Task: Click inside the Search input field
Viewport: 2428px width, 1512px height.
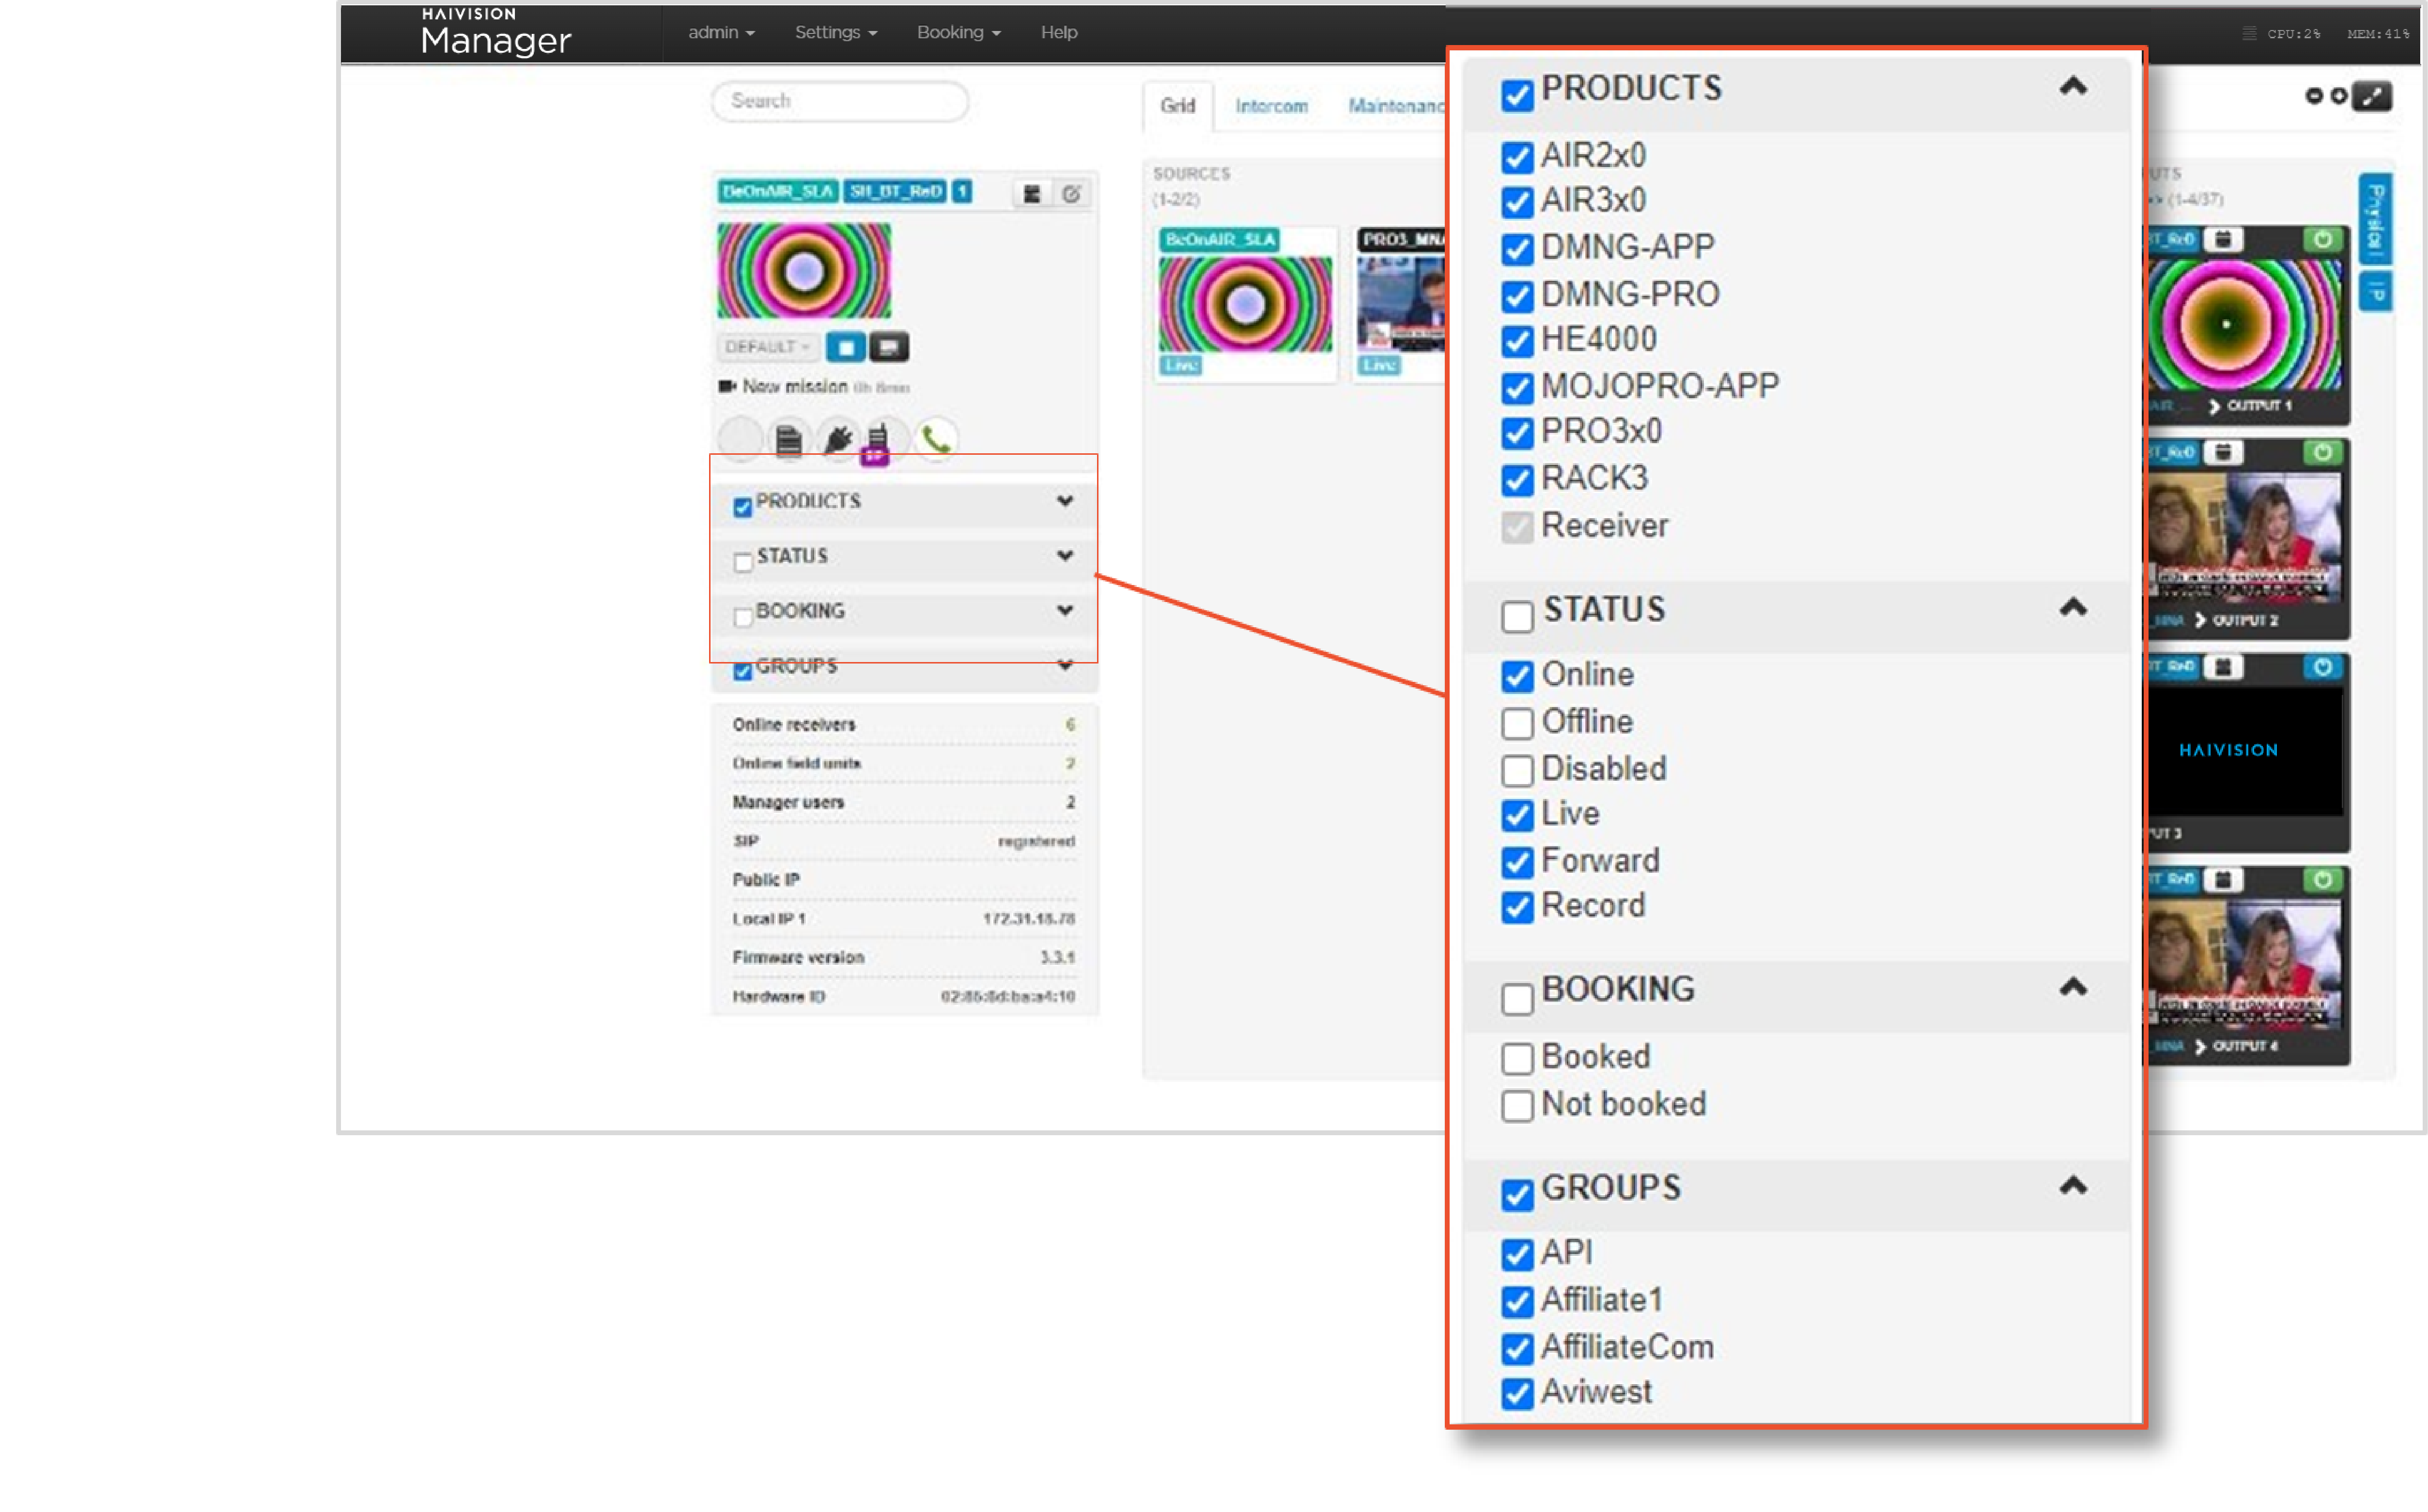Action: pyautogui.click(x=840, y=101)
